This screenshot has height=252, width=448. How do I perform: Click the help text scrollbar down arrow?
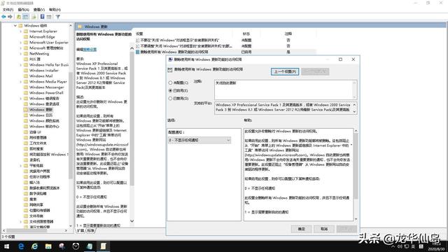pyautogui.click(x=356, y=219)
